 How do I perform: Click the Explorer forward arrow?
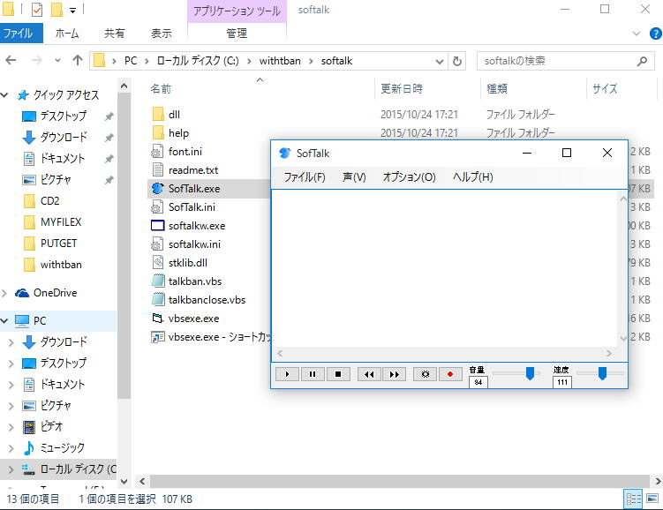pyautogui.click(x=37, y=60)
